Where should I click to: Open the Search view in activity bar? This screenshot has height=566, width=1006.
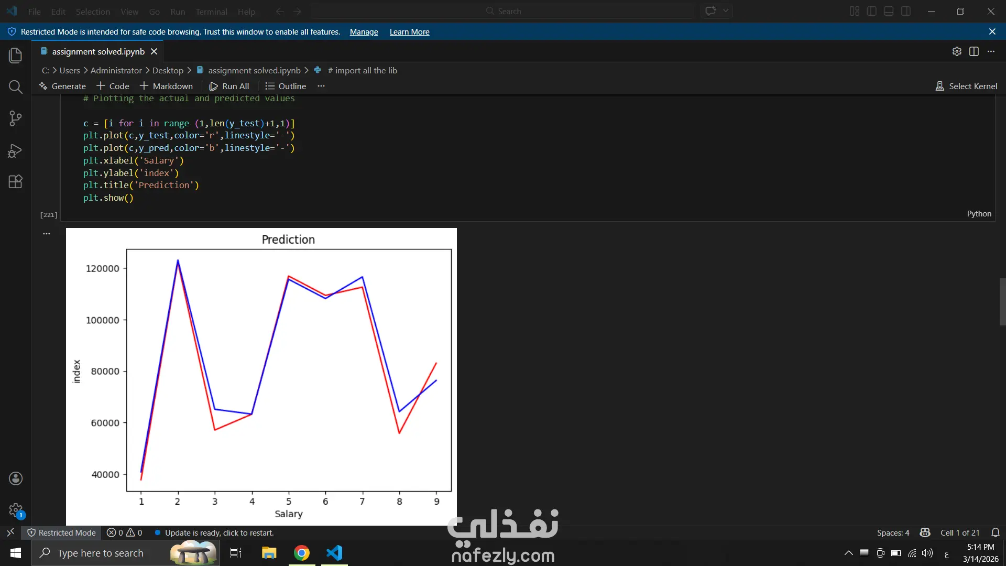pos(16,87)
